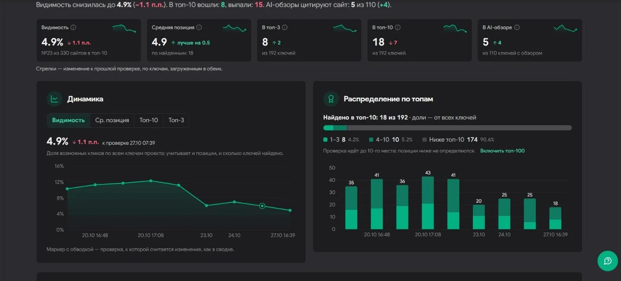Click the line chart point above 23.10

pyautogui.click(x=207, y=206)
